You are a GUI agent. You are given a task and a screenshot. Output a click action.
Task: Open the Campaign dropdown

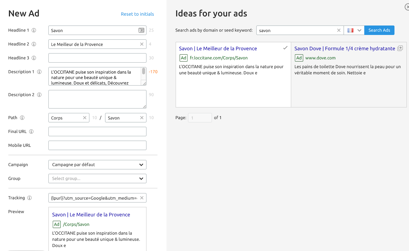click(97, 165)
